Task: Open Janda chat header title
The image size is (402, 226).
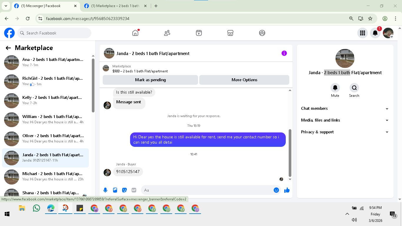Action: 153,53
